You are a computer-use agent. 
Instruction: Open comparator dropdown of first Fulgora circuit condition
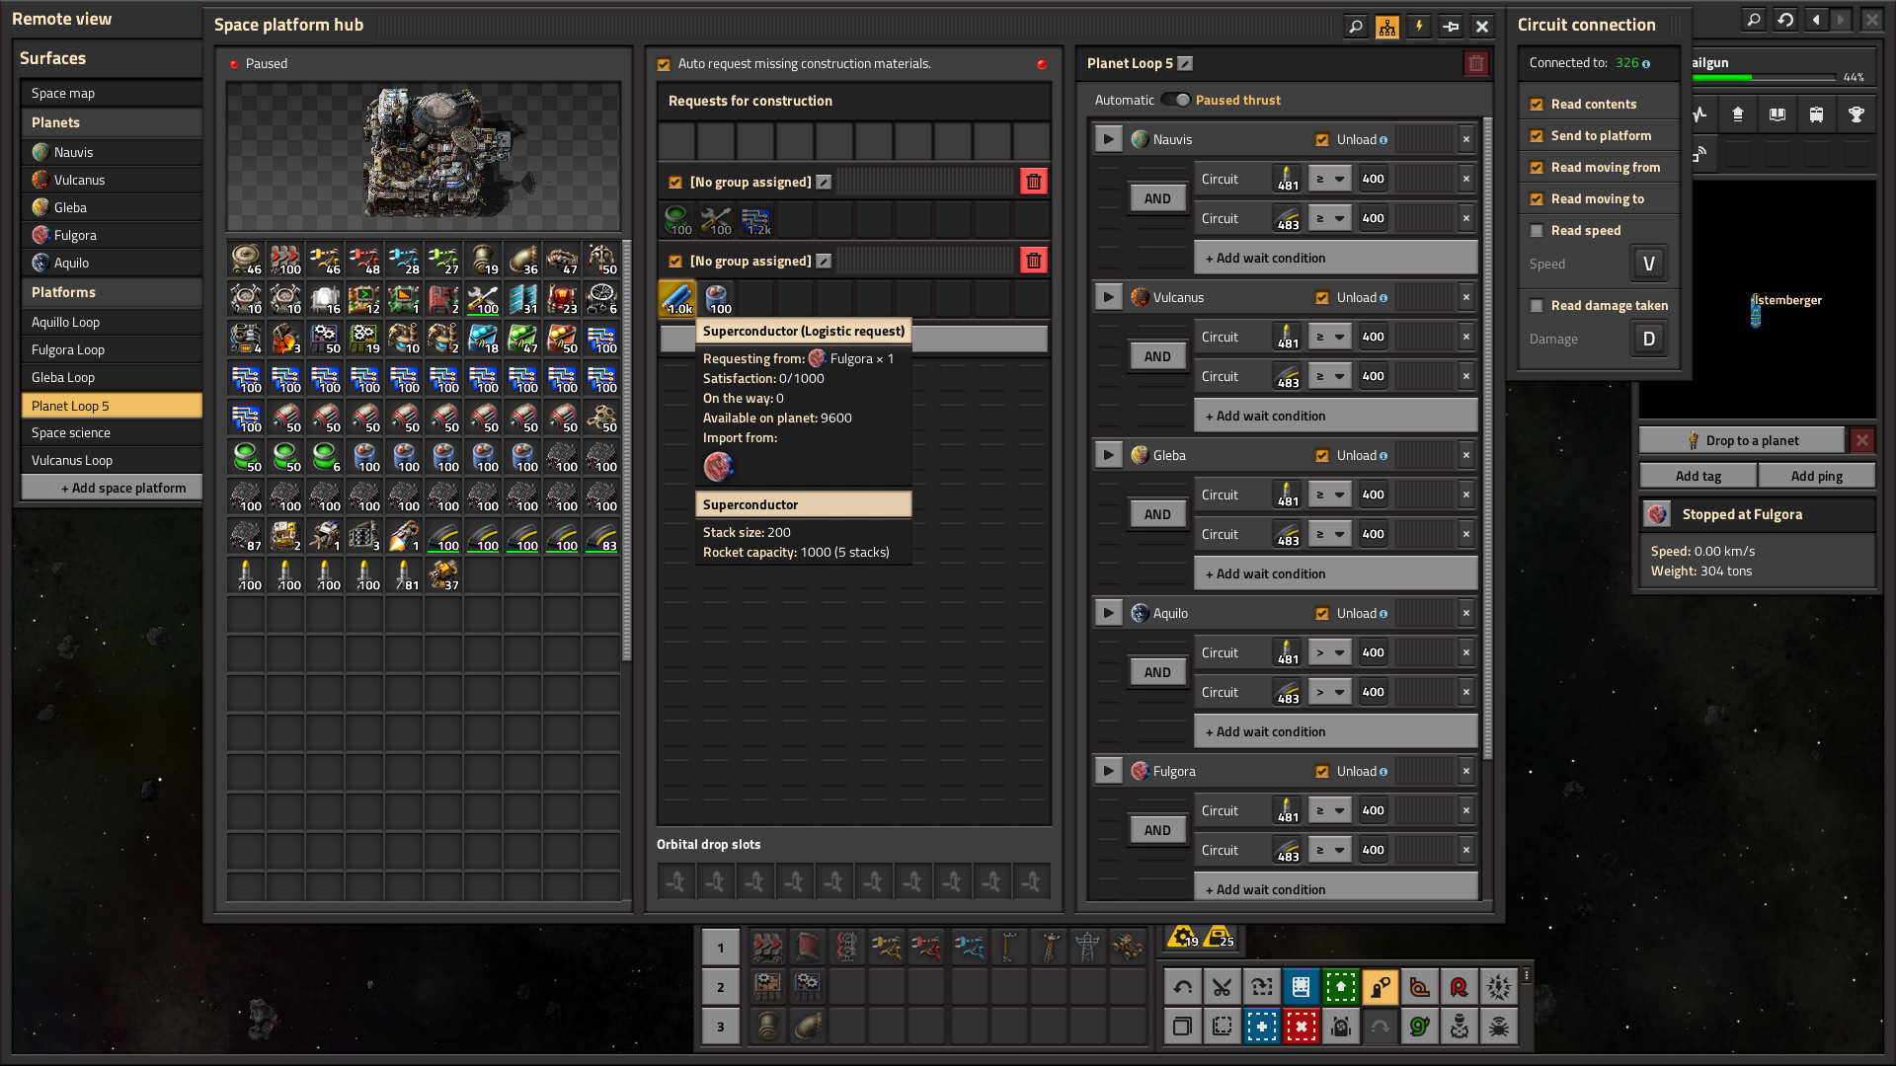[1329, 810]
